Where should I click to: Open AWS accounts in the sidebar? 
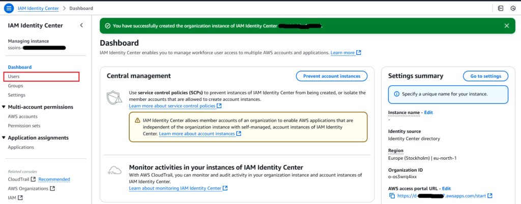(22, 117)
